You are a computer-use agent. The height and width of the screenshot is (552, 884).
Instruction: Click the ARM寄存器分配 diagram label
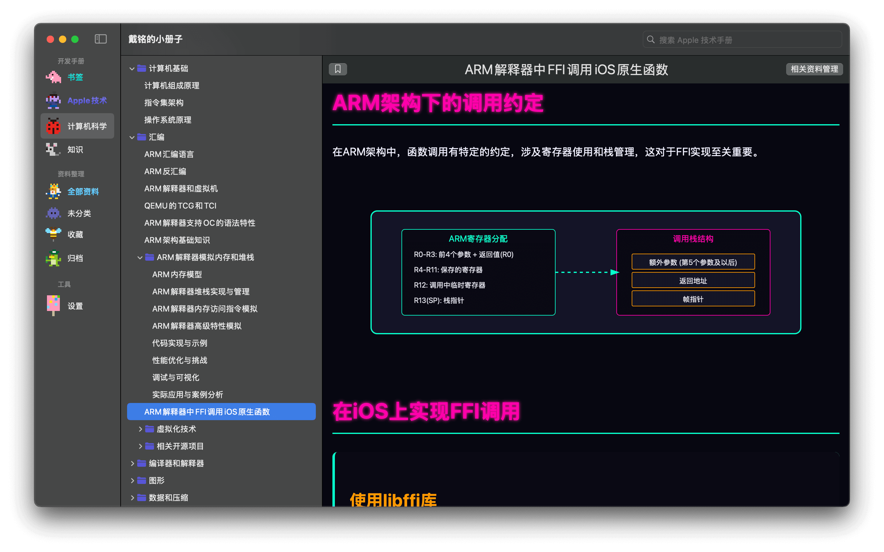pyautogui.click(x=478, y=238)
